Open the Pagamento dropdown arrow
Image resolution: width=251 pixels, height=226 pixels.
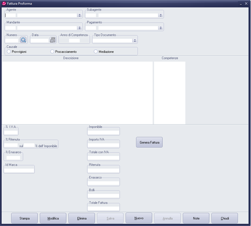[x=160, y=28]
